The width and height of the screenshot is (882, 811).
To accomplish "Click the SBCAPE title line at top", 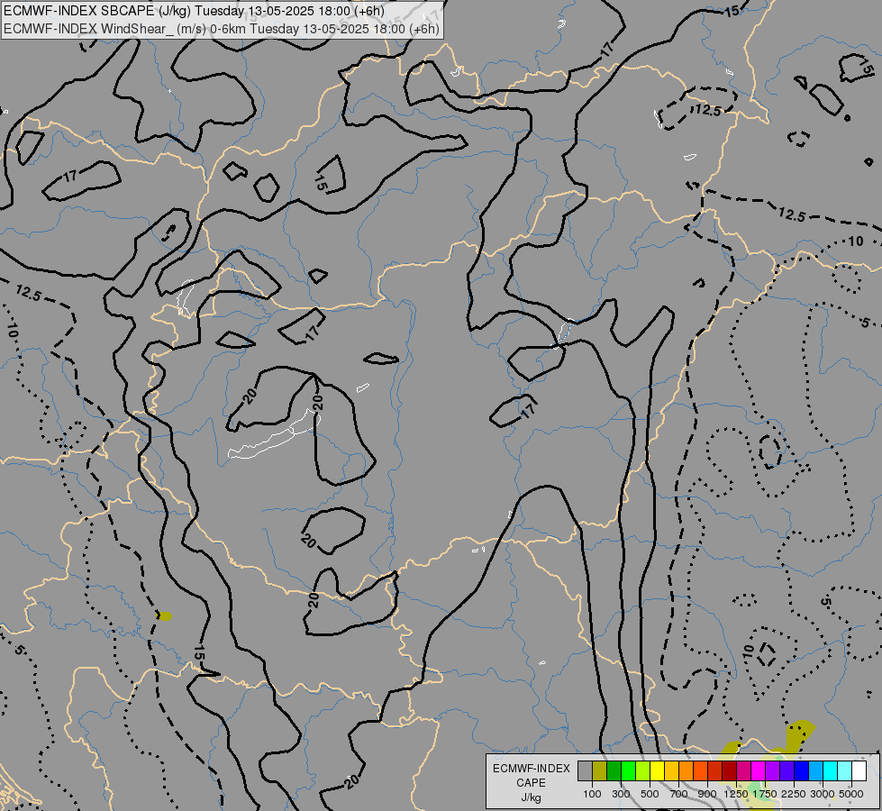I will [194, 11].
